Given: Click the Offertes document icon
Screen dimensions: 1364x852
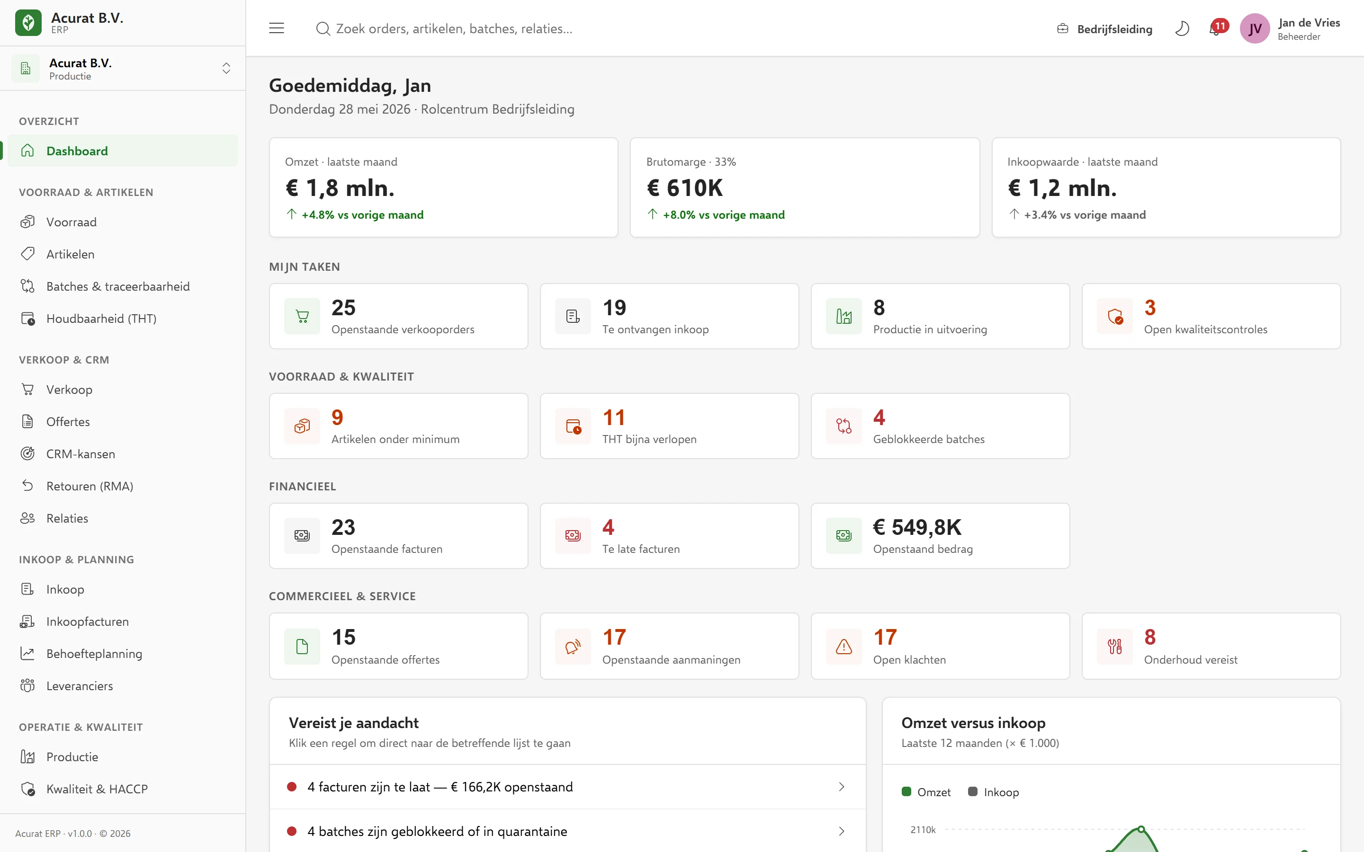Looking at the screenshot, I should (x=27, y=421).
